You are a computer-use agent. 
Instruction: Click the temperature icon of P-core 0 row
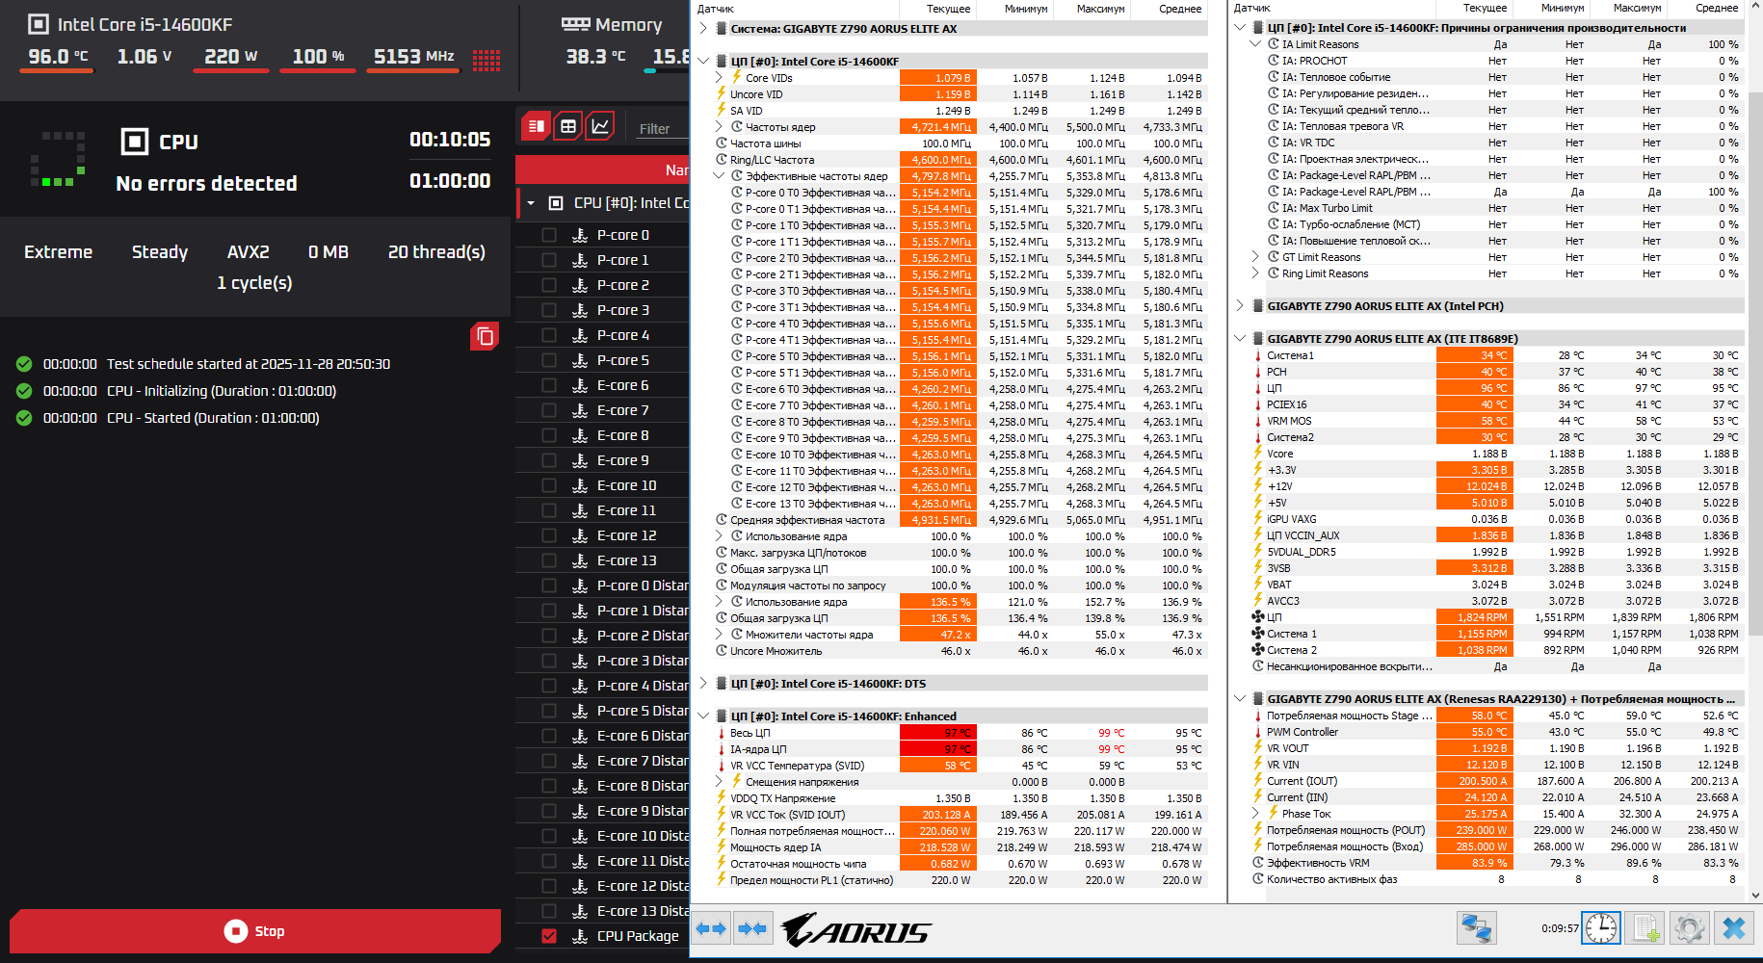[580, 235]
